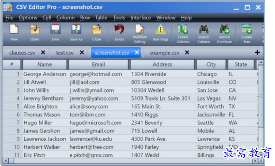275x166 pixels.
Task: Open the Window menu
Action: click(x=166, y=18)
